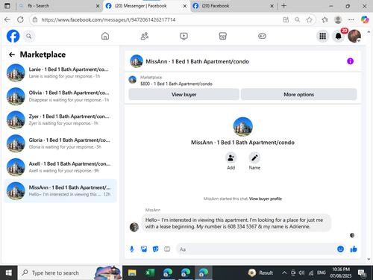Open the View buyer profile link
Screen dimensions: 373x280
click(x=266, y=199)
